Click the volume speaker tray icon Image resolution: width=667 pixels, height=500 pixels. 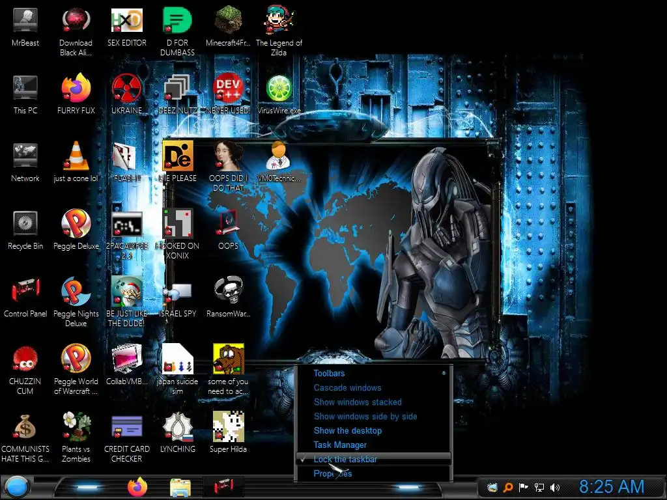(x=555, y=487)
